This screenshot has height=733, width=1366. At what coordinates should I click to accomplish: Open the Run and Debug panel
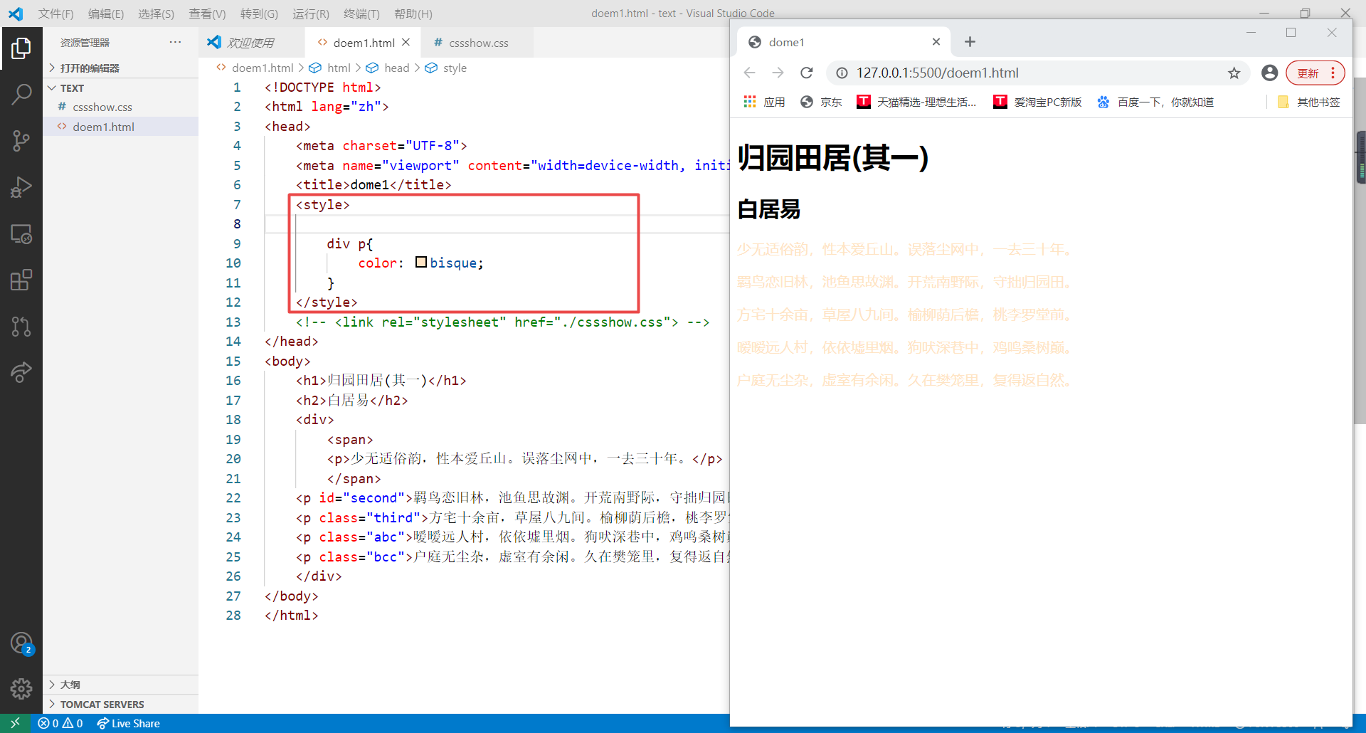21,186
